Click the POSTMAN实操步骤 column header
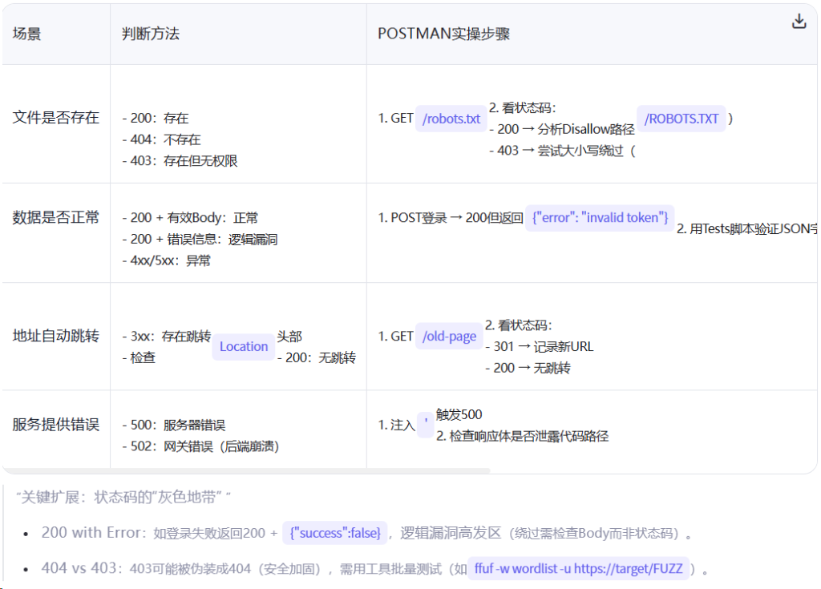This screenshot has width=821, height=589. pyautogui.click(x=443, y=34)
